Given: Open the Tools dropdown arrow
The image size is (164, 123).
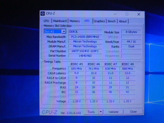Looking at the screenshot, I should pos(101,112).
